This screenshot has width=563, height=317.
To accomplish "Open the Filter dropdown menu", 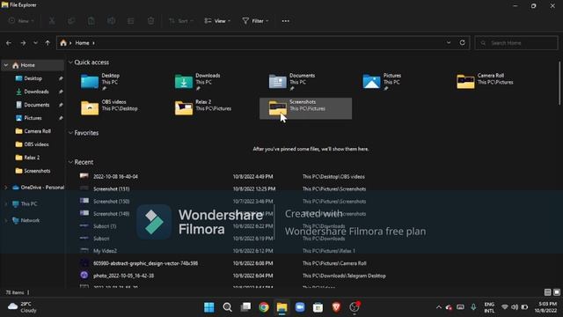I will 255,21.
